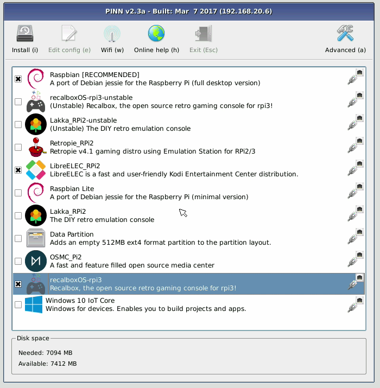Viewport: 380px width, 388px height.
Task: Click the LibreELEC diamond logo
Action: click(x=36, y=170)
